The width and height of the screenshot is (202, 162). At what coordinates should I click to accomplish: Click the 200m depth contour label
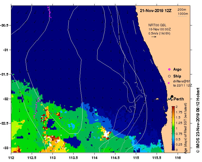click(182, 10)
